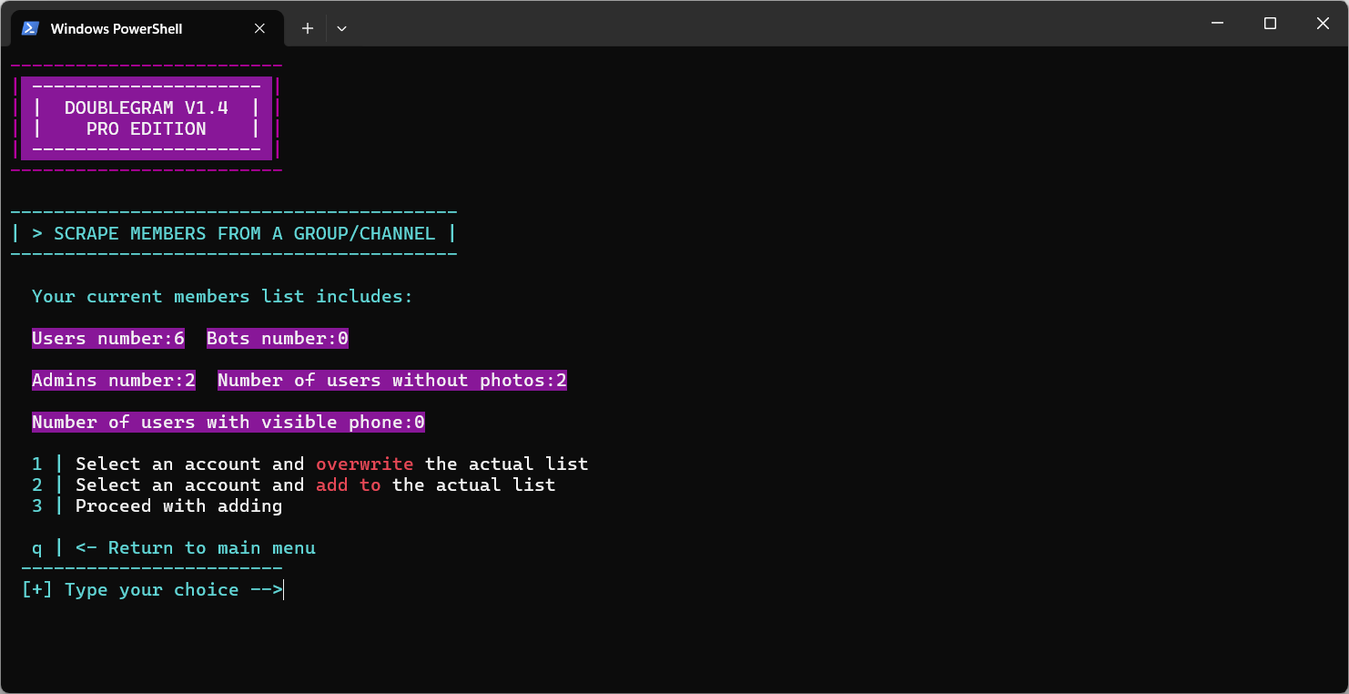Click the Bots number:0 label
Screen dimensions: 1349x694
[278, 339]
